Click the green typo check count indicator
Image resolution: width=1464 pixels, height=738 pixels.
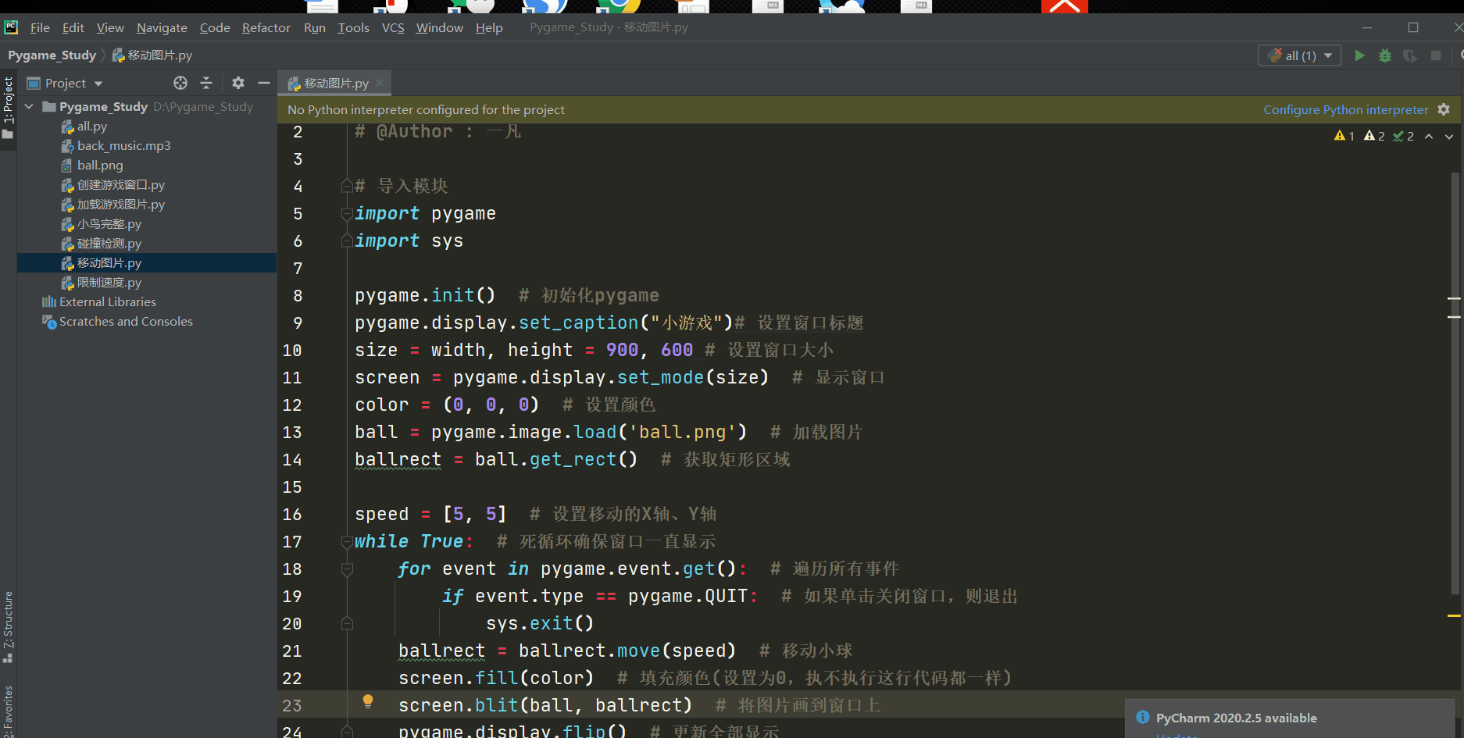click(x=1403, y=136)
